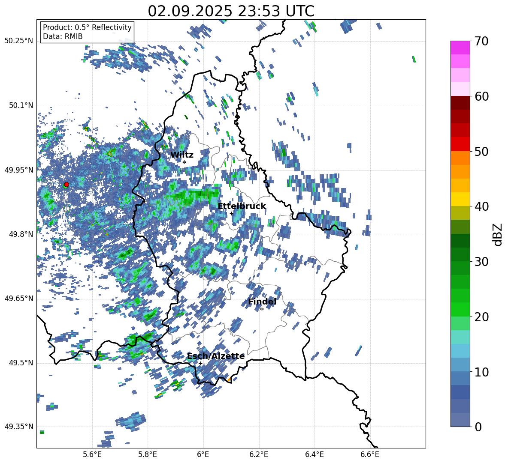Click the 49.35°N latitude label
508x463 pixels.
coord(19,427)
